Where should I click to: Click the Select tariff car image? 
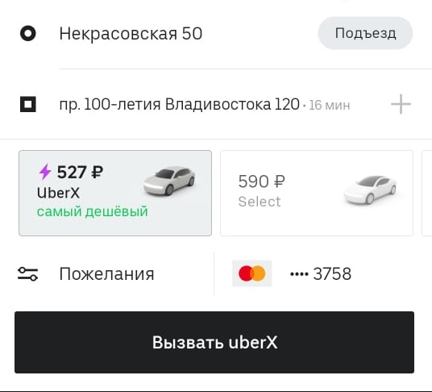371,190
